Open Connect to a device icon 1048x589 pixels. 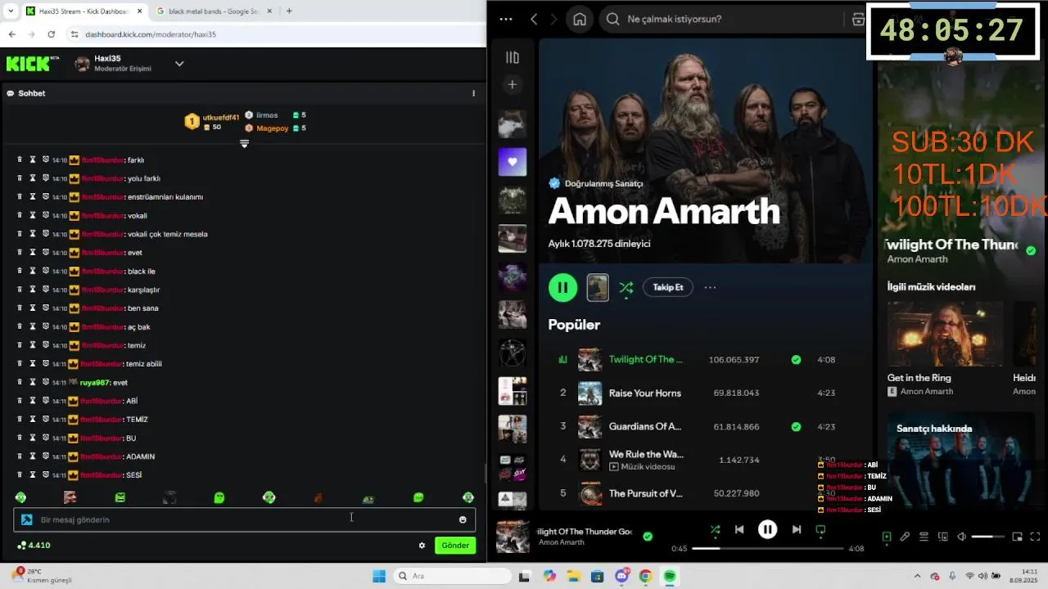click(943, 537)
